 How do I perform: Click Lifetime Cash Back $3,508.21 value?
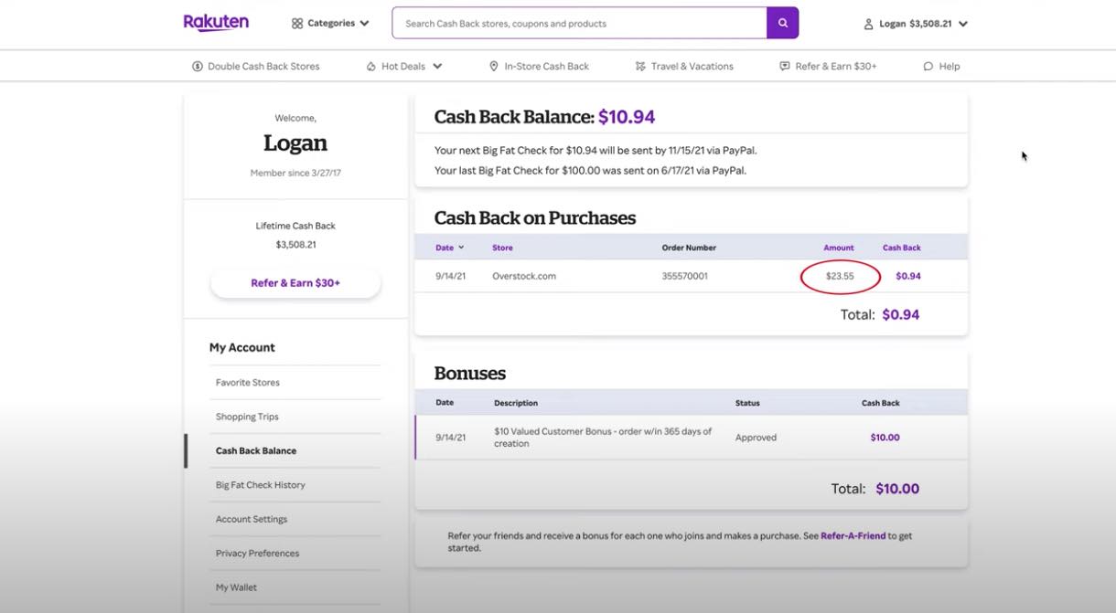(x=295, y=245)
